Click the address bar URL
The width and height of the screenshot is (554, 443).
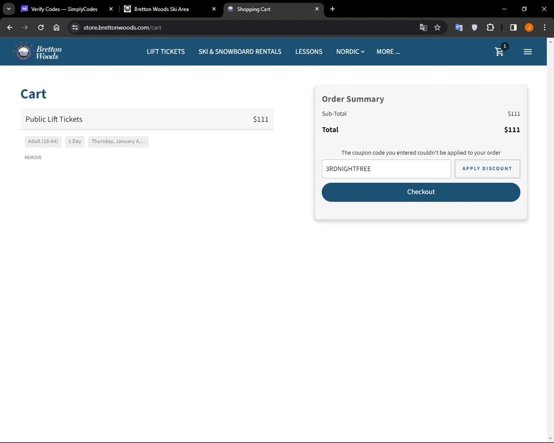click(122, 27)
